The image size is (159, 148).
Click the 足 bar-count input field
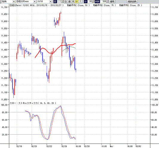59,1
